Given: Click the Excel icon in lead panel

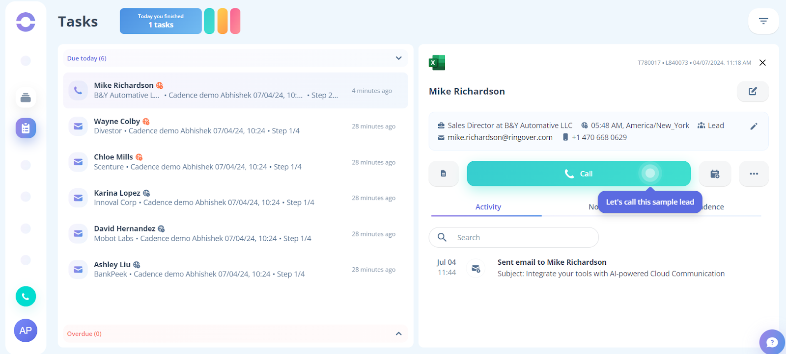Looking at the screenshot, I should [x=437, y=63].
